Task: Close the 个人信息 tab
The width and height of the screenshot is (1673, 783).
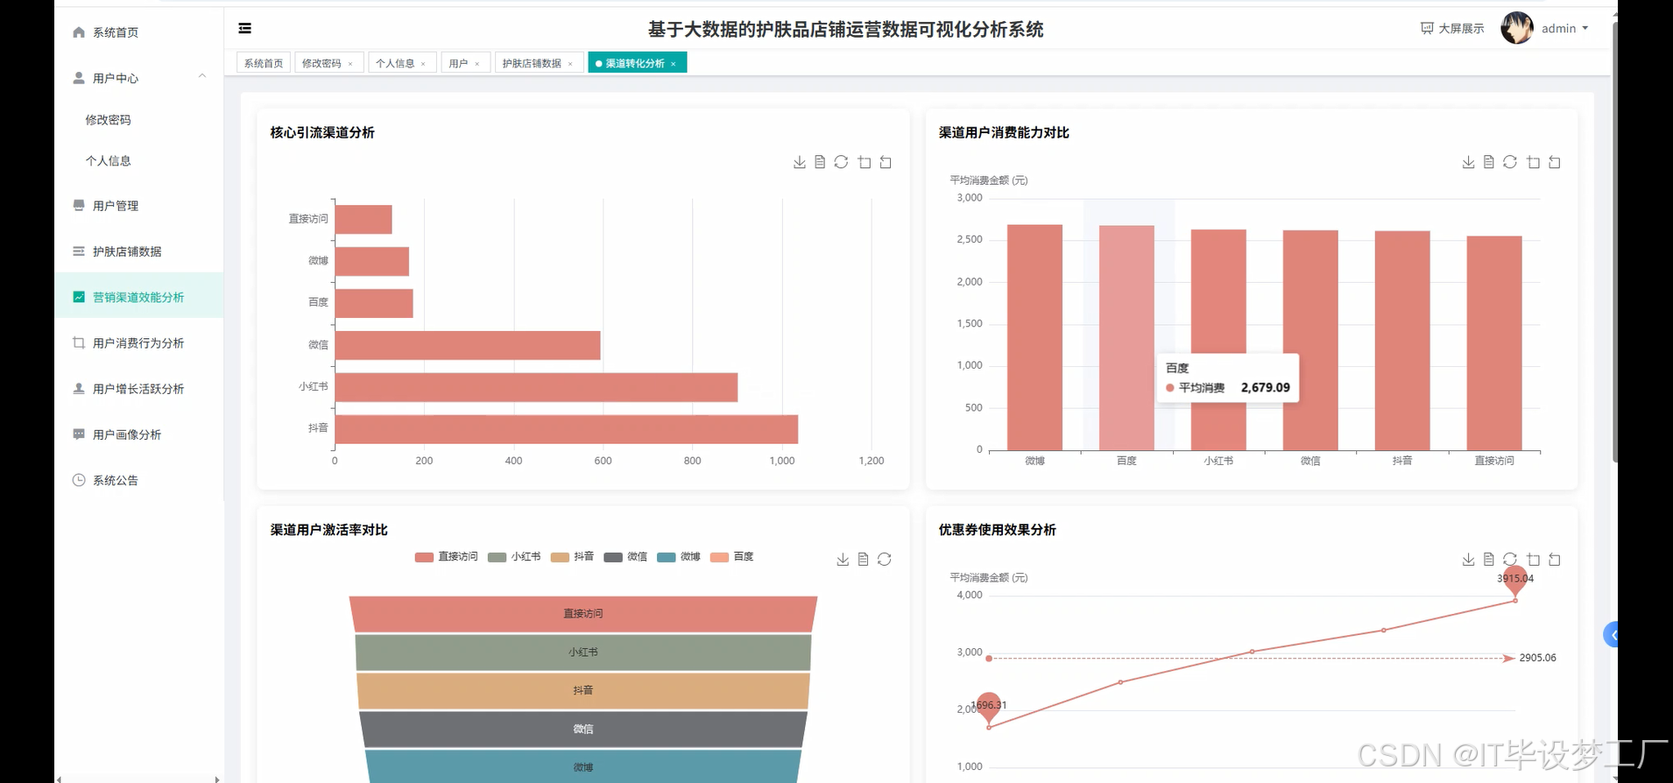Action: [x=423, y=64]
